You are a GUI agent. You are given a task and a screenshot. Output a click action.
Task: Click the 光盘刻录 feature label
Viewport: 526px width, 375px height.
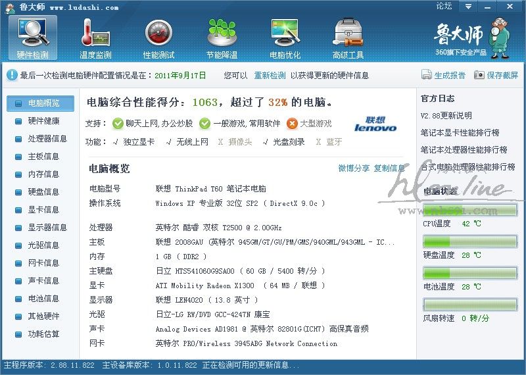[x=289, y=142]
